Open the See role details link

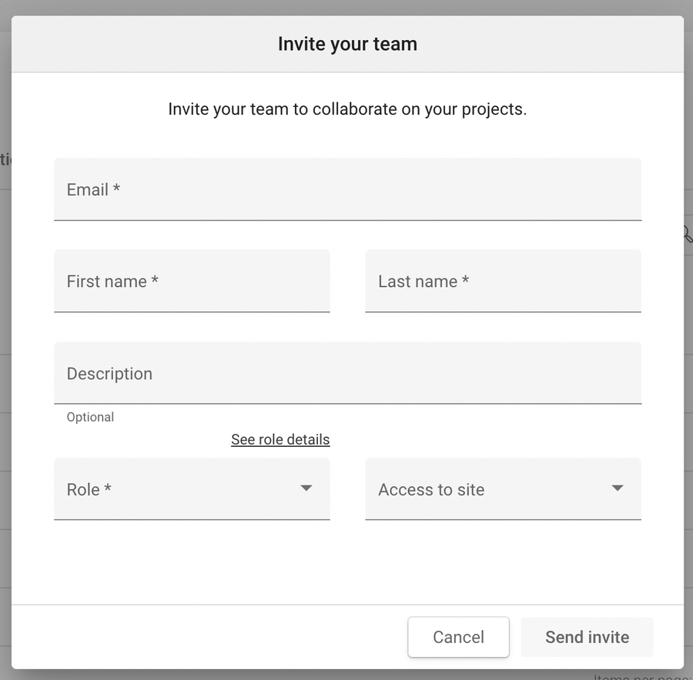click(x=280, y=439)
